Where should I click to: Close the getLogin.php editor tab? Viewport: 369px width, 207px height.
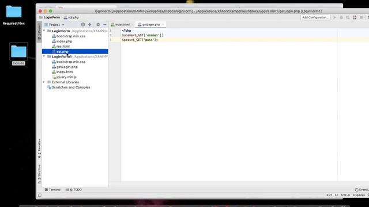163,25
